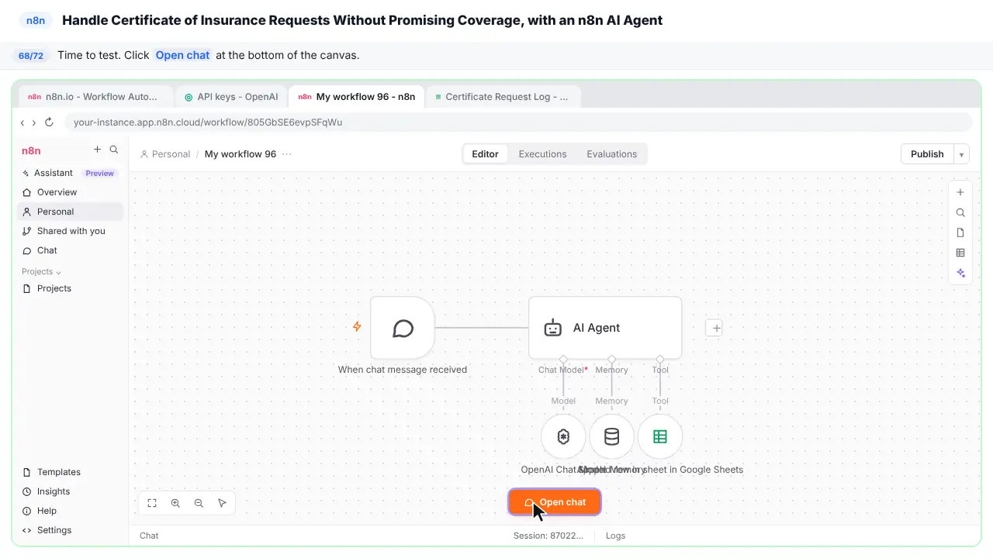Click the plus connector after AI Agent

click(716, 328)
